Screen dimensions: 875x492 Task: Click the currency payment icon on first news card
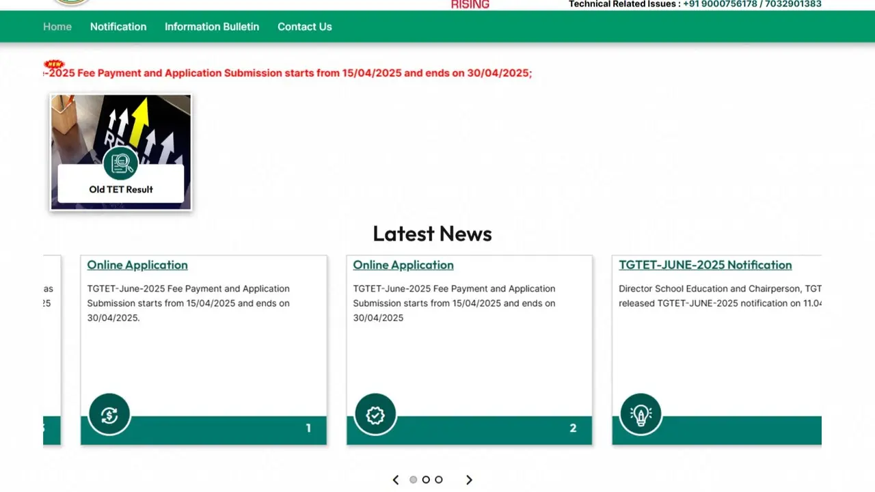point(109,414)
